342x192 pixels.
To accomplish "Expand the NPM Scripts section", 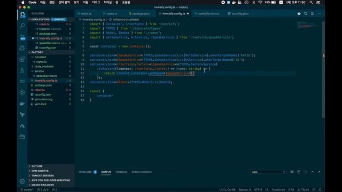I will pyautogui.click(x=51, y=171).
